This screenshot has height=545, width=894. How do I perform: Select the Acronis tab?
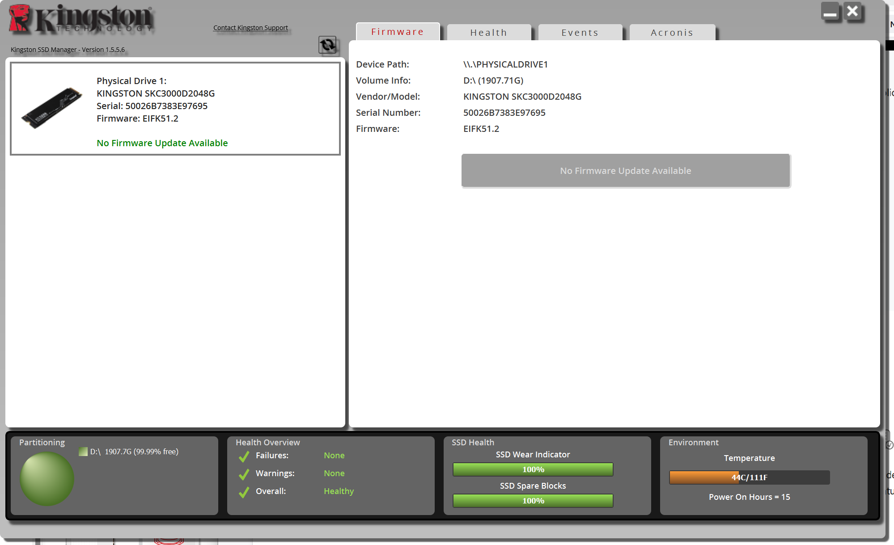tap(672, 33)
